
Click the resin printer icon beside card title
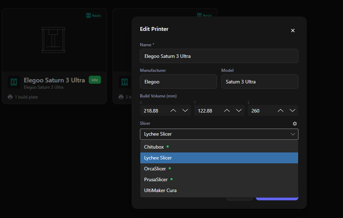14,82
